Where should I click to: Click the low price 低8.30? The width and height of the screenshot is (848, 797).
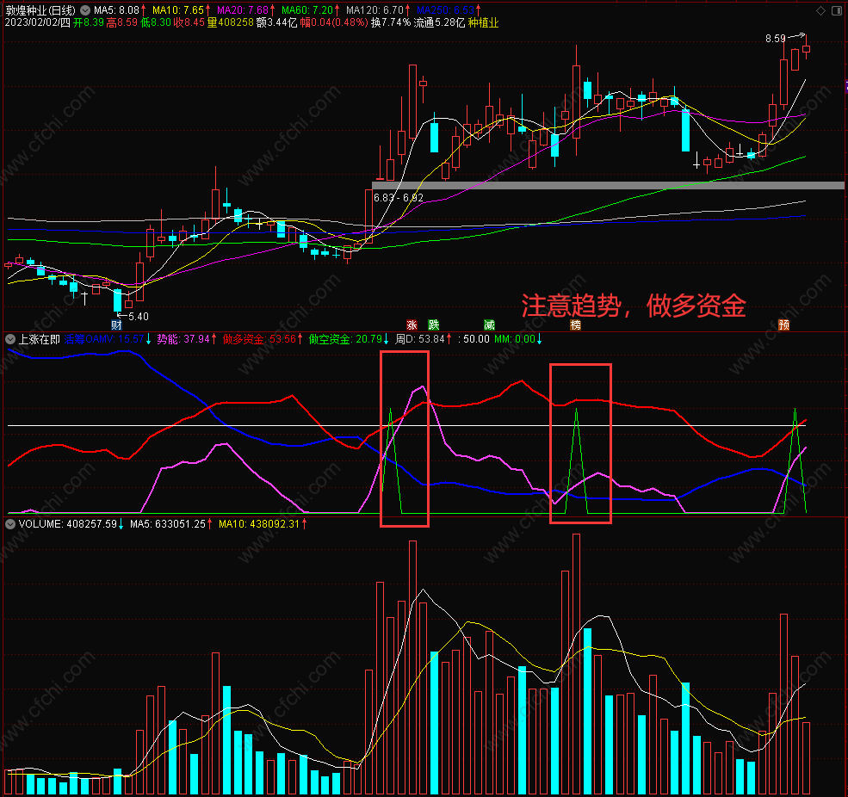click(x=155, y=22)
